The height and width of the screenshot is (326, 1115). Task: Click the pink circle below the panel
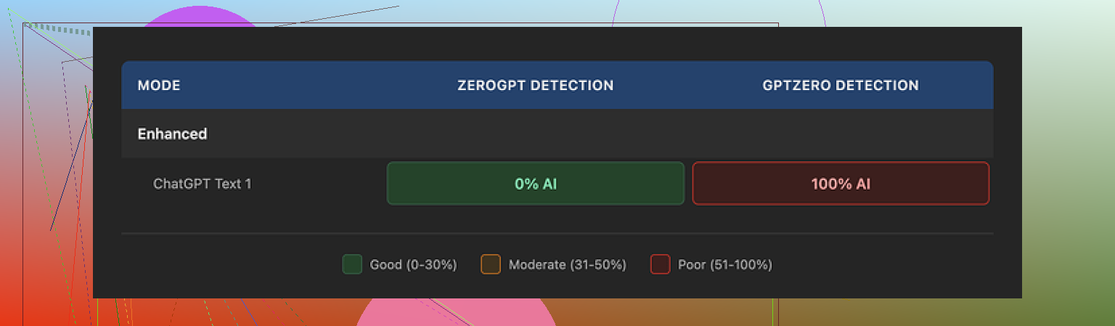coord(456,312)
